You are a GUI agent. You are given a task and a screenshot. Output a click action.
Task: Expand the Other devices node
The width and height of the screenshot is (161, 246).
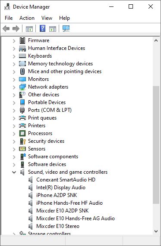[x=14, y=95]
